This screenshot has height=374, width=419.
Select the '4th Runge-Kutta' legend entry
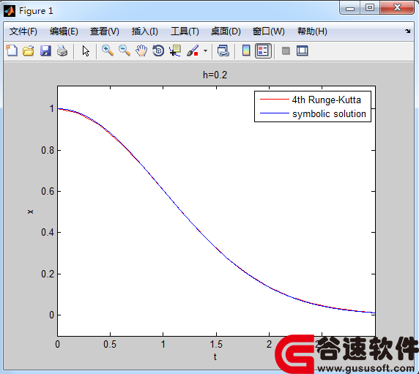[326, 100]
